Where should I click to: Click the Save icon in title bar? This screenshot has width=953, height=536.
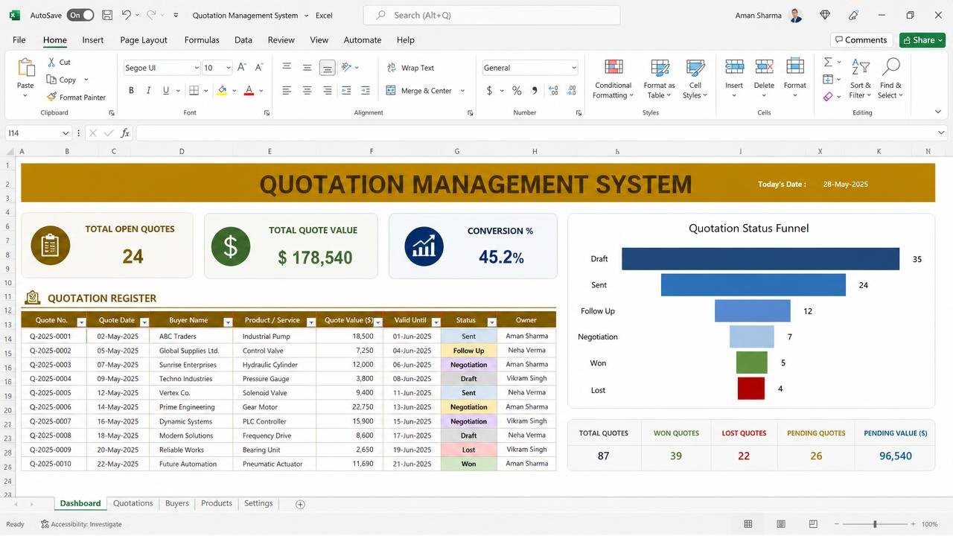[107, 15]
